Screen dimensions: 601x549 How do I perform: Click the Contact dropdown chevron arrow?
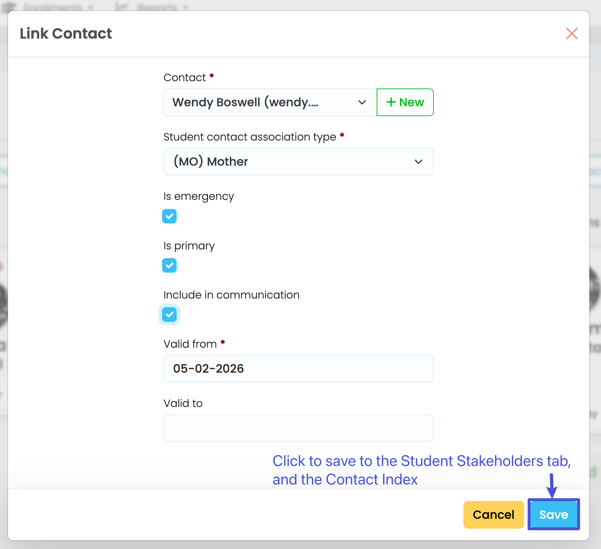point(362,102)
